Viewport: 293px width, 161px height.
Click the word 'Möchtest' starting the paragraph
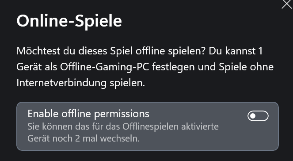click(38, 51)
